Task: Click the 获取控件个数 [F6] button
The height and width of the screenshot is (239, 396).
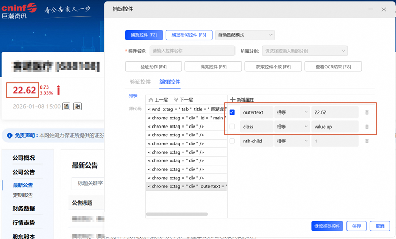Action: click(x=273, y=67)
